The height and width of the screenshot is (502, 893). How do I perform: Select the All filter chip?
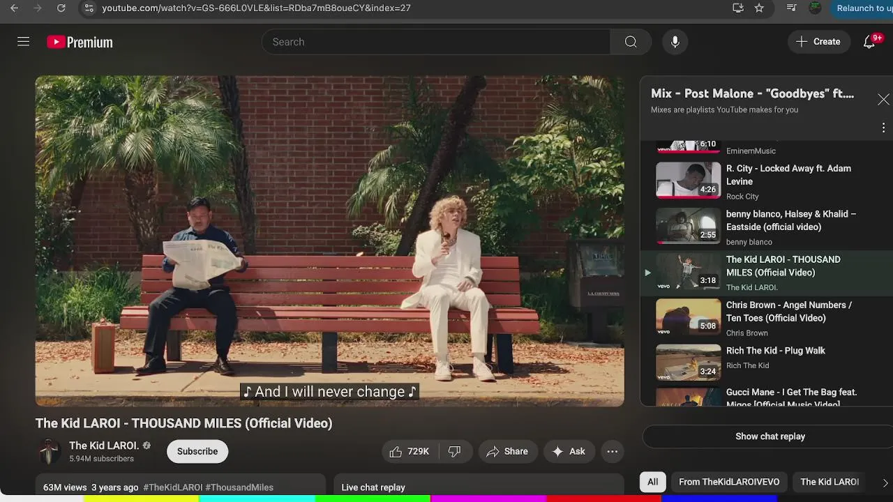[x=652, y=482]
